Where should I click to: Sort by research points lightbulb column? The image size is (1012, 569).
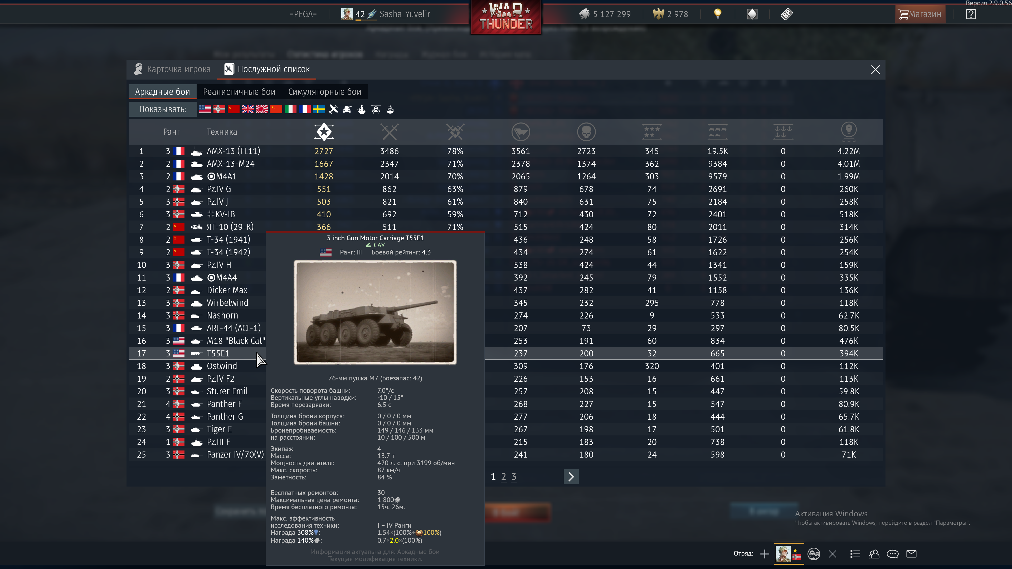point(849,132)
